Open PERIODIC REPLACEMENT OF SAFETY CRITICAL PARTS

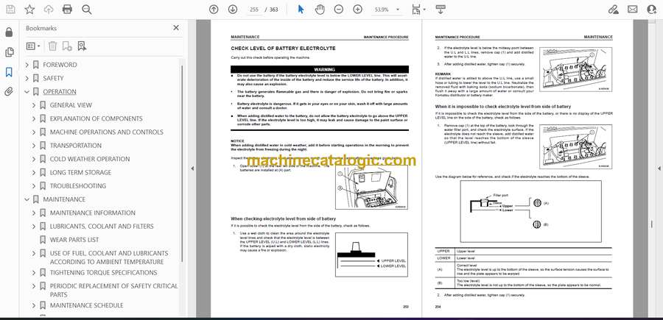113,290
